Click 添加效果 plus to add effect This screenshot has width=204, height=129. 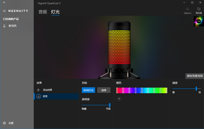tap(38, 90)
